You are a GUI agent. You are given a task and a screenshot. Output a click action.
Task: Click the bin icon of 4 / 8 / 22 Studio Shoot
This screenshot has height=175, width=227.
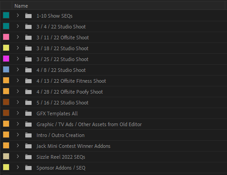28,70
